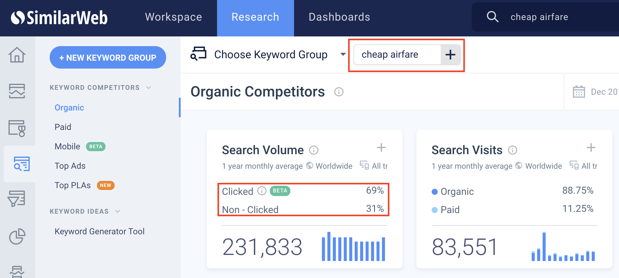Screen dimensions: 619x278
Task: Click the keyword group search icon
Action: point(199,54)
